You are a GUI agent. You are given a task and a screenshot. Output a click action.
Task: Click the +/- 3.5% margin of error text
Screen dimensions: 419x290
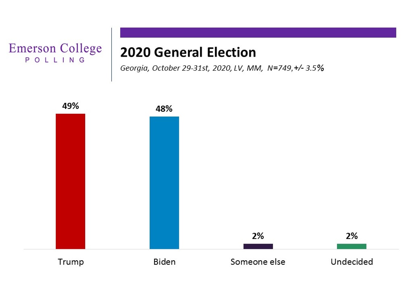tap(309, 68)
